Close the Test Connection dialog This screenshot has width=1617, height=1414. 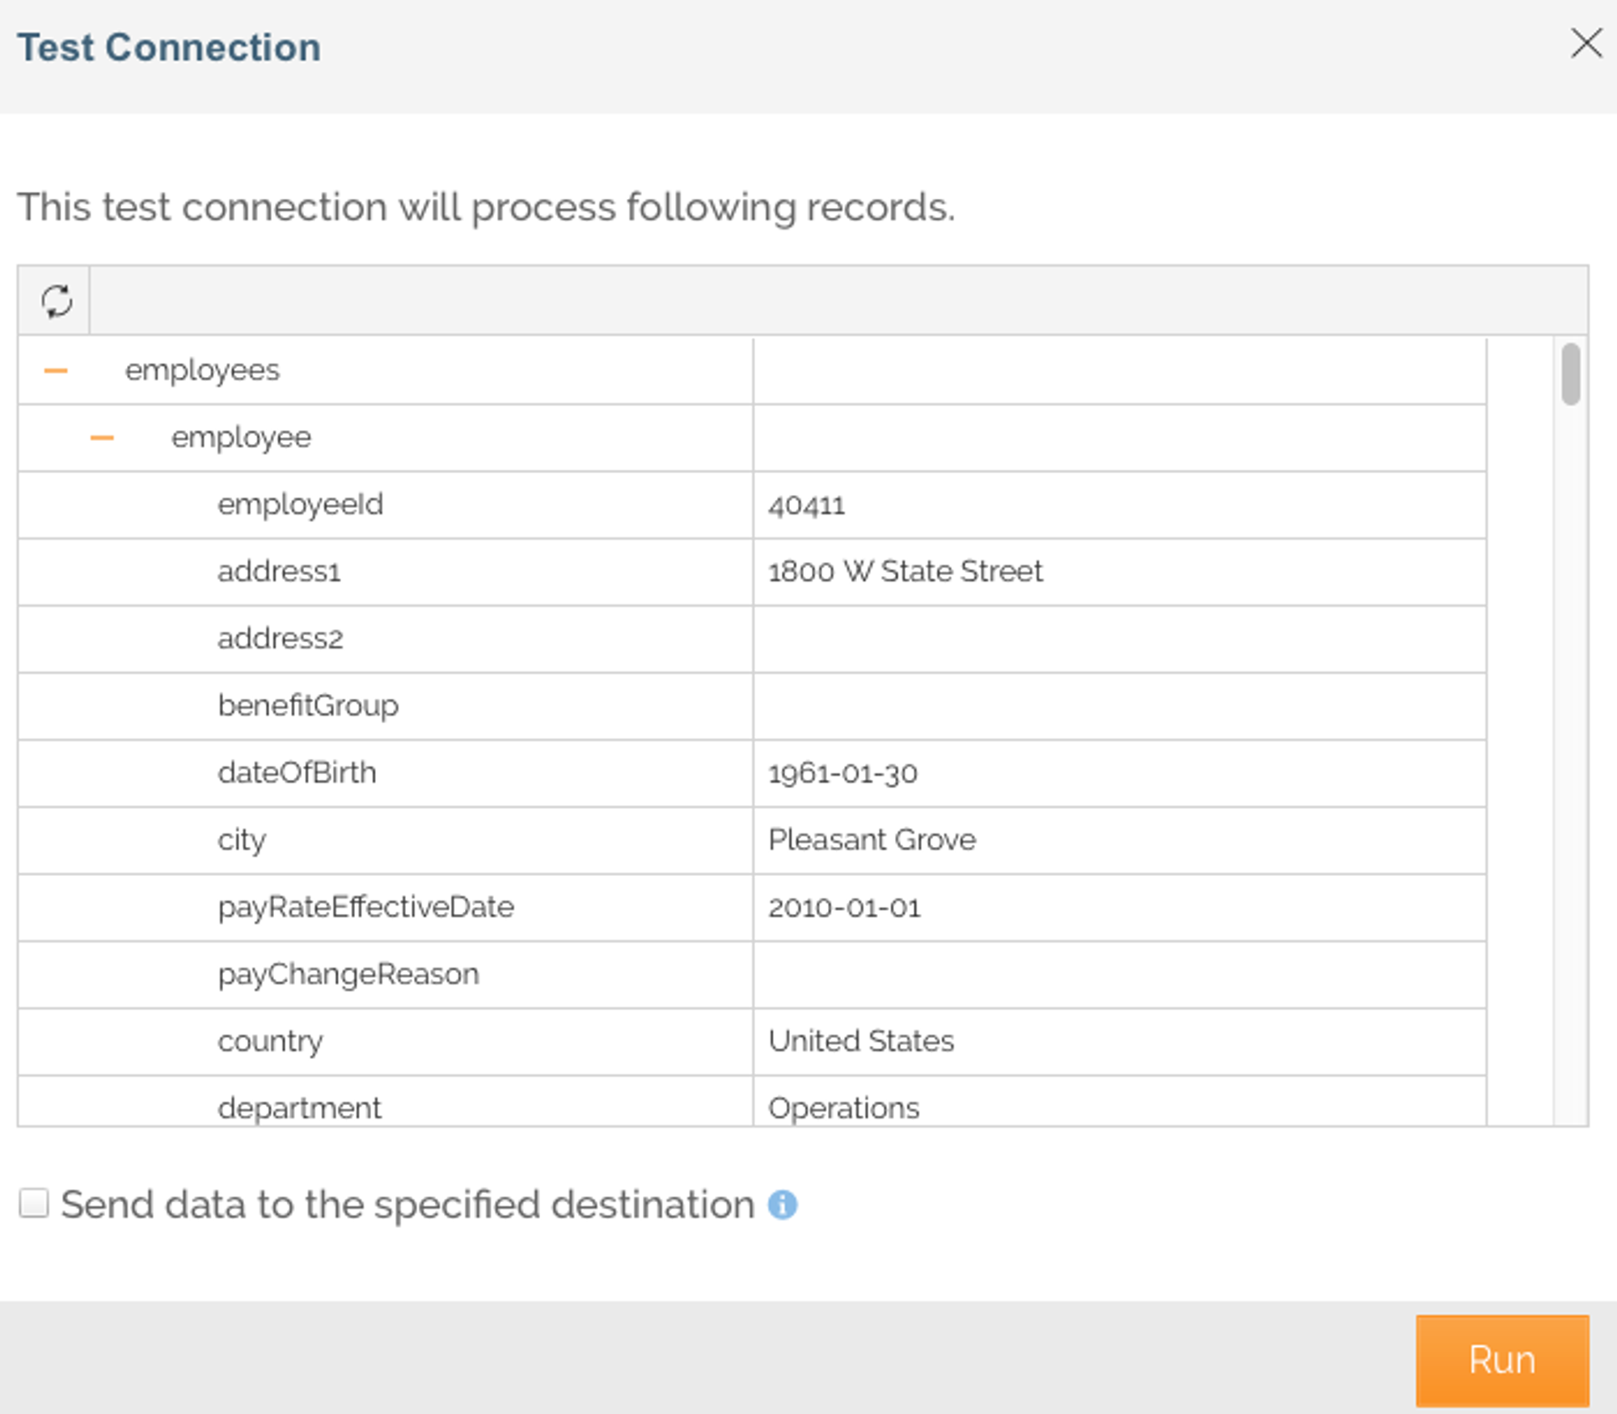coord(1585,44)
